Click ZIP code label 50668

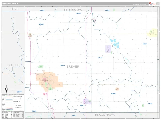click(x=113, y=94)
